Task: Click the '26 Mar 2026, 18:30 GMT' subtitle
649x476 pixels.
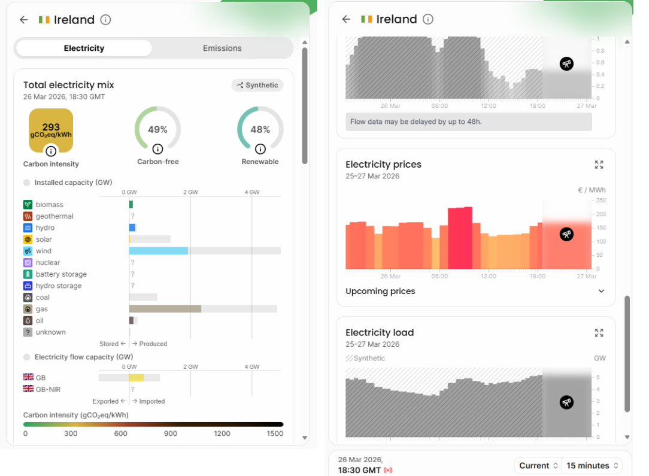Action: point(63,97)
